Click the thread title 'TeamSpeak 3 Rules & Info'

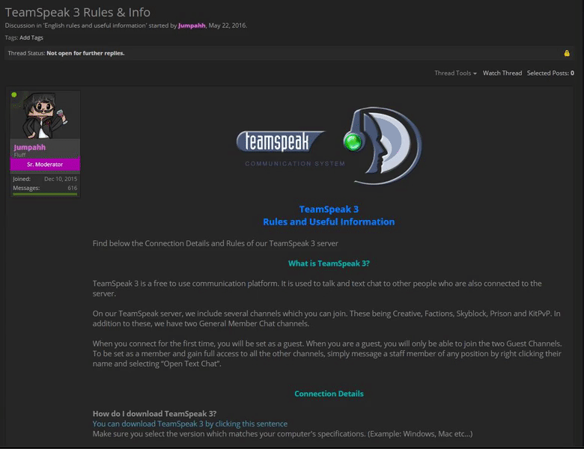[77, 12]
